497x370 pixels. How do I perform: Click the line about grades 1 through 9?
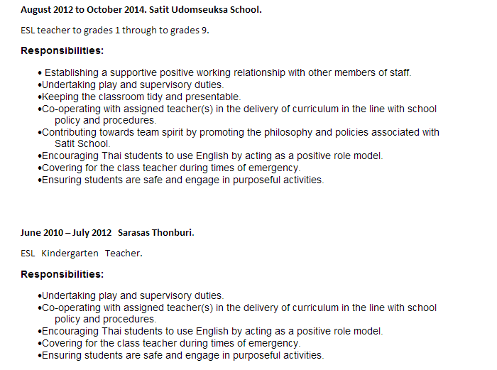point(115,31)
